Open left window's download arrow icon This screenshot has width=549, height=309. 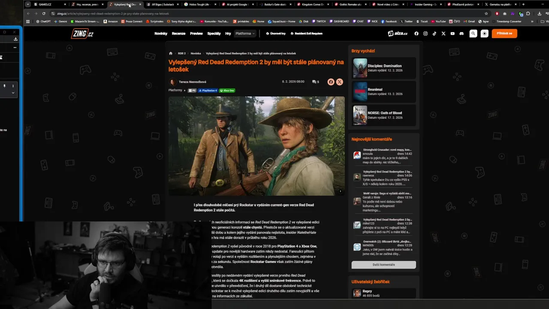click(x=15, y=39)
